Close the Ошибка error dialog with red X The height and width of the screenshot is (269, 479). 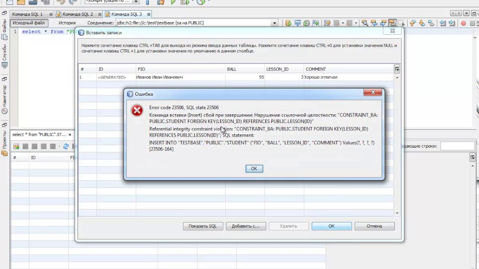373,93
